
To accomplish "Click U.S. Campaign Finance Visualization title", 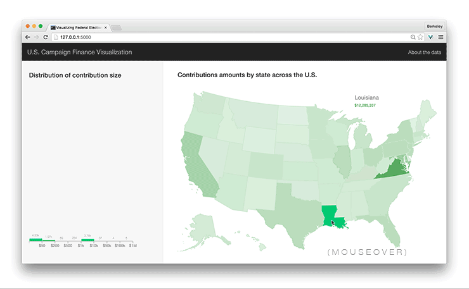I will [x=79, y=52].
